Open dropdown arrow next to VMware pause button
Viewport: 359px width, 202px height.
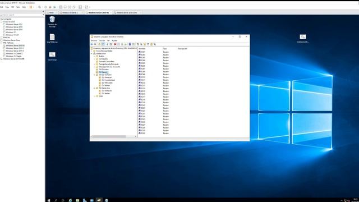pyautogui.click(x=34, y=7)
